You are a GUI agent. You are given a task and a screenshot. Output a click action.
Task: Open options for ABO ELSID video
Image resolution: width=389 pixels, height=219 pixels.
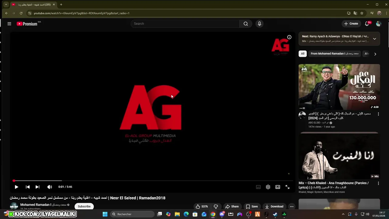(378, 114)
